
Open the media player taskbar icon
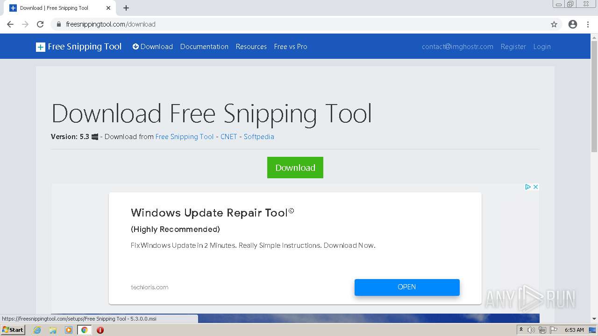point(69,330)
